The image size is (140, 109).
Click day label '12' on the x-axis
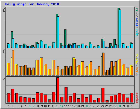point(53,106)
